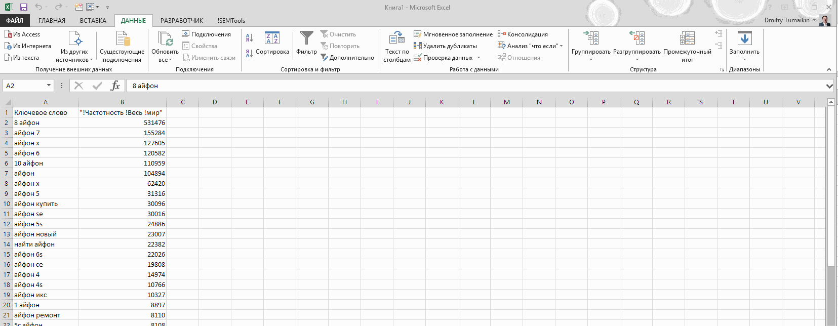The image size is (838, 326).
Task: Click the Redo arrow icon
Action: click(58, 7)
